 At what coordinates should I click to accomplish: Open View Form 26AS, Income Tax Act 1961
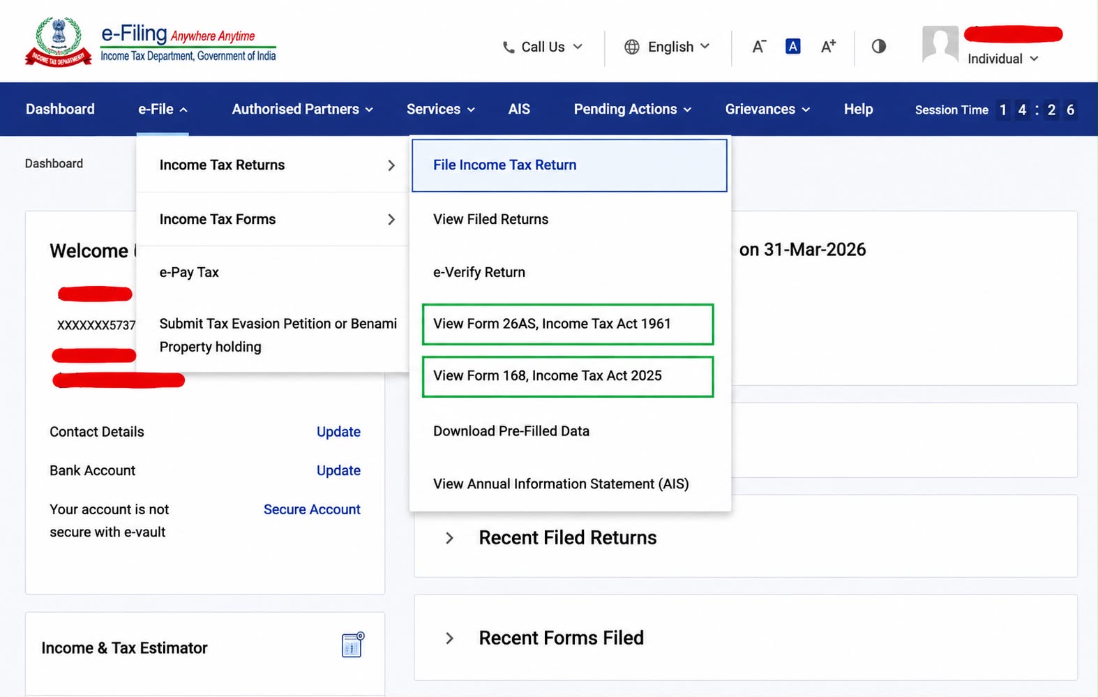[568, 324]
